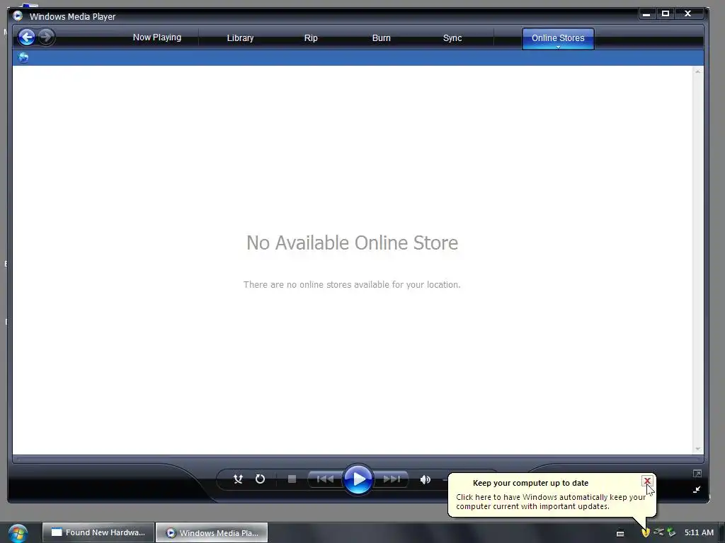Click the globe icon in the blue bar
The image size is (725, 543).
click(23, 57)
